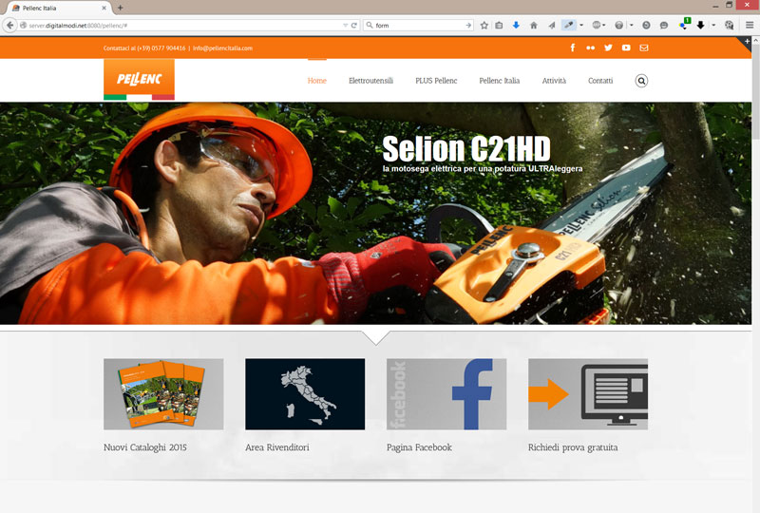This screenshot has width=760, height=513.
Task: Click the 'Area Rivenditori' title link
Action: [277, 447]
